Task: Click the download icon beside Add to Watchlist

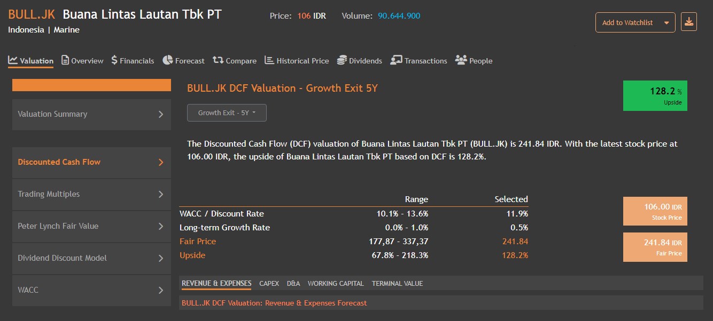Action: tap(689, 22)
